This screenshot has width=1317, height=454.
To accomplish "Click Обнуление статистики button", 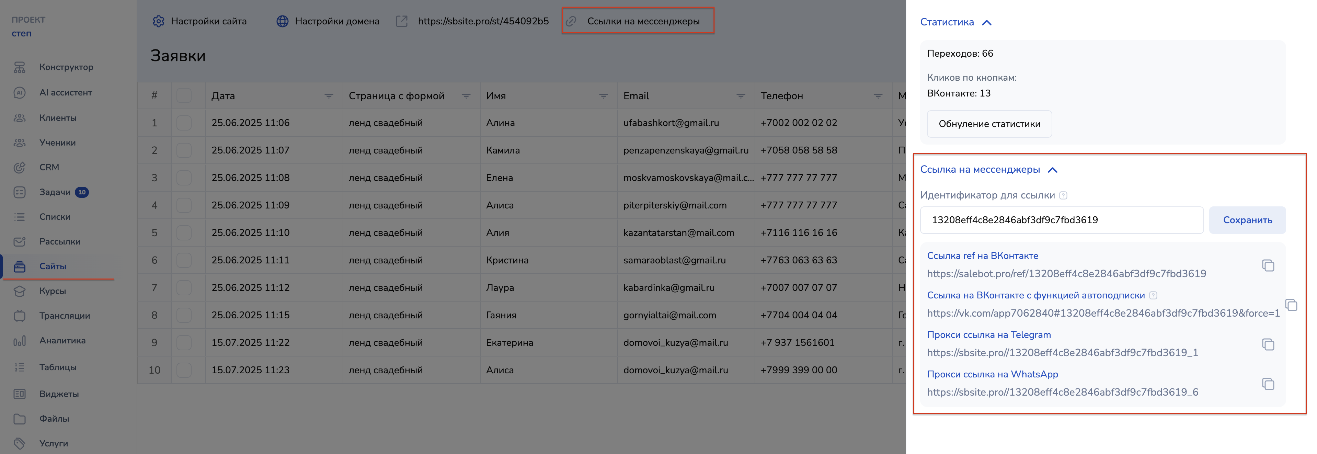I will 989,124.
